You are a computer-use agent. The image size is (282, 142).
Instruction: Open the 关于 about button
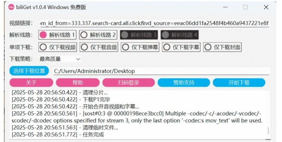pyautogui.click(x=31, y=83)
